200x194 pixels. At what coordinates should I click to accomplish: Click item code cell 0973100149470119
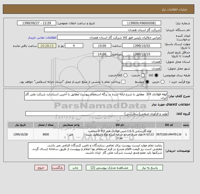[169, 134]
